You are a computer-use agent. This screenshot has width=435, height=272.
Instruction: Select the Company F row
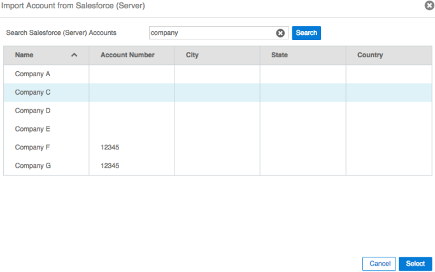(218, 147)
